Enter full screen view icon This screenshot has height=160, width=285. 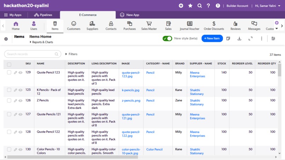(x=250, y=39)
